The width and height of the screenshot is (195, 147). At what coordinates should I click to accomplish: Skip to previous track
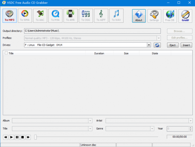(x=6, y=137)
